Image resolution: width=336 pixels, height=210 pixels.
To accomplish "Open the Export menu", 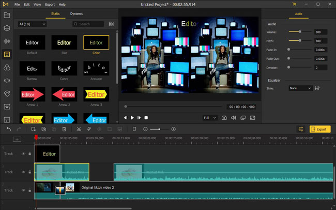I will (50, 5).
